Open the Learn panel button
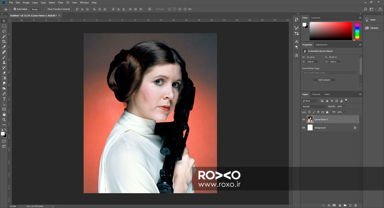The height and width of the screenshot is (208, 384). point(370,20)
